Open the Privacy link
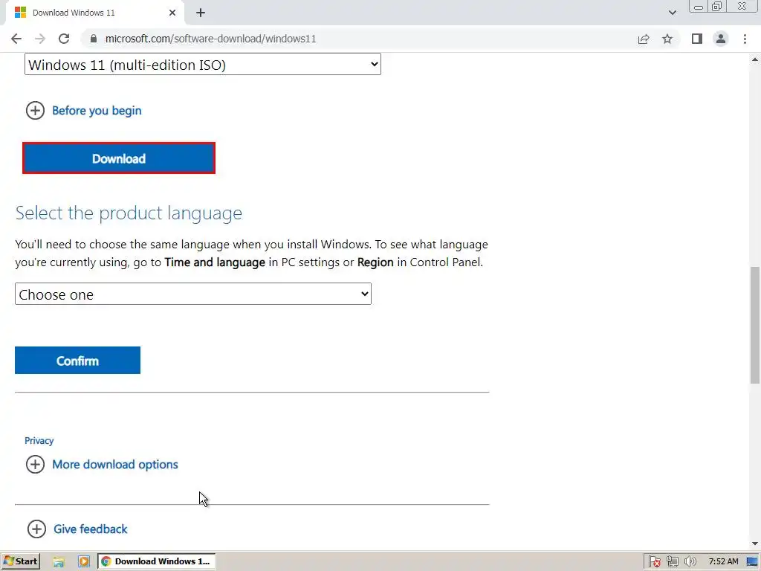This screenshot has width=761, height=571. (x=39, y=441)
